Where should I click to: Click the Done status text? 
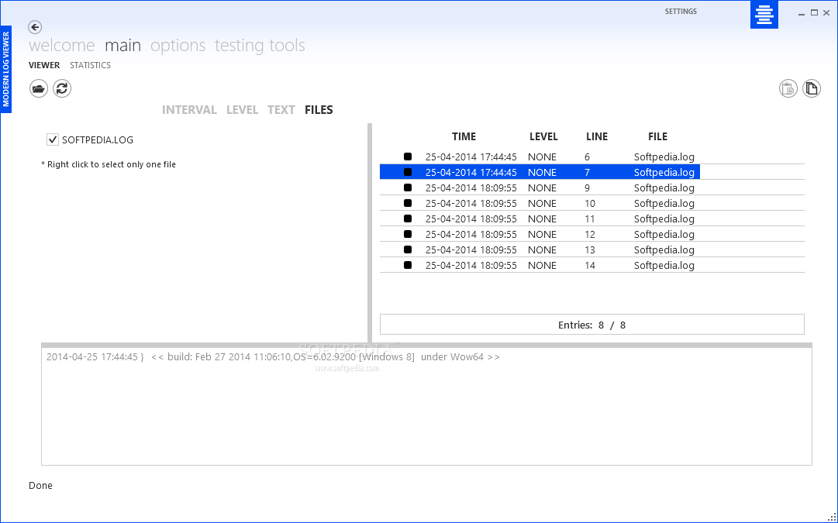pos(40,485)
